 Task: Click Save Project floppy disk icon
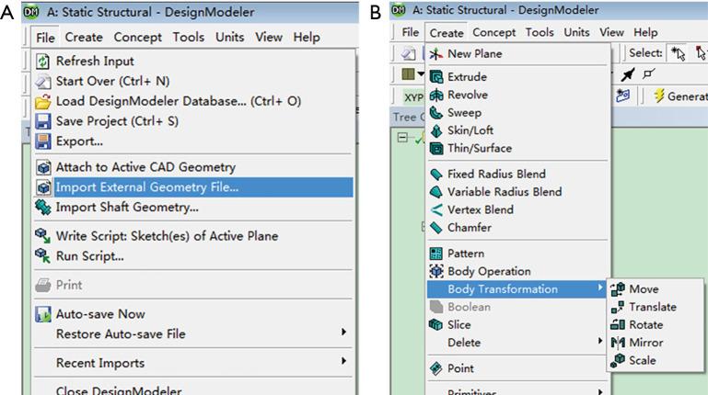(43, 121)
